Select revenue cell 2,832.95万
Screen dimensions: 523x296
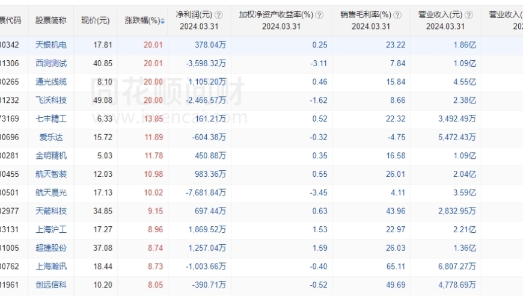click(457, 211)
